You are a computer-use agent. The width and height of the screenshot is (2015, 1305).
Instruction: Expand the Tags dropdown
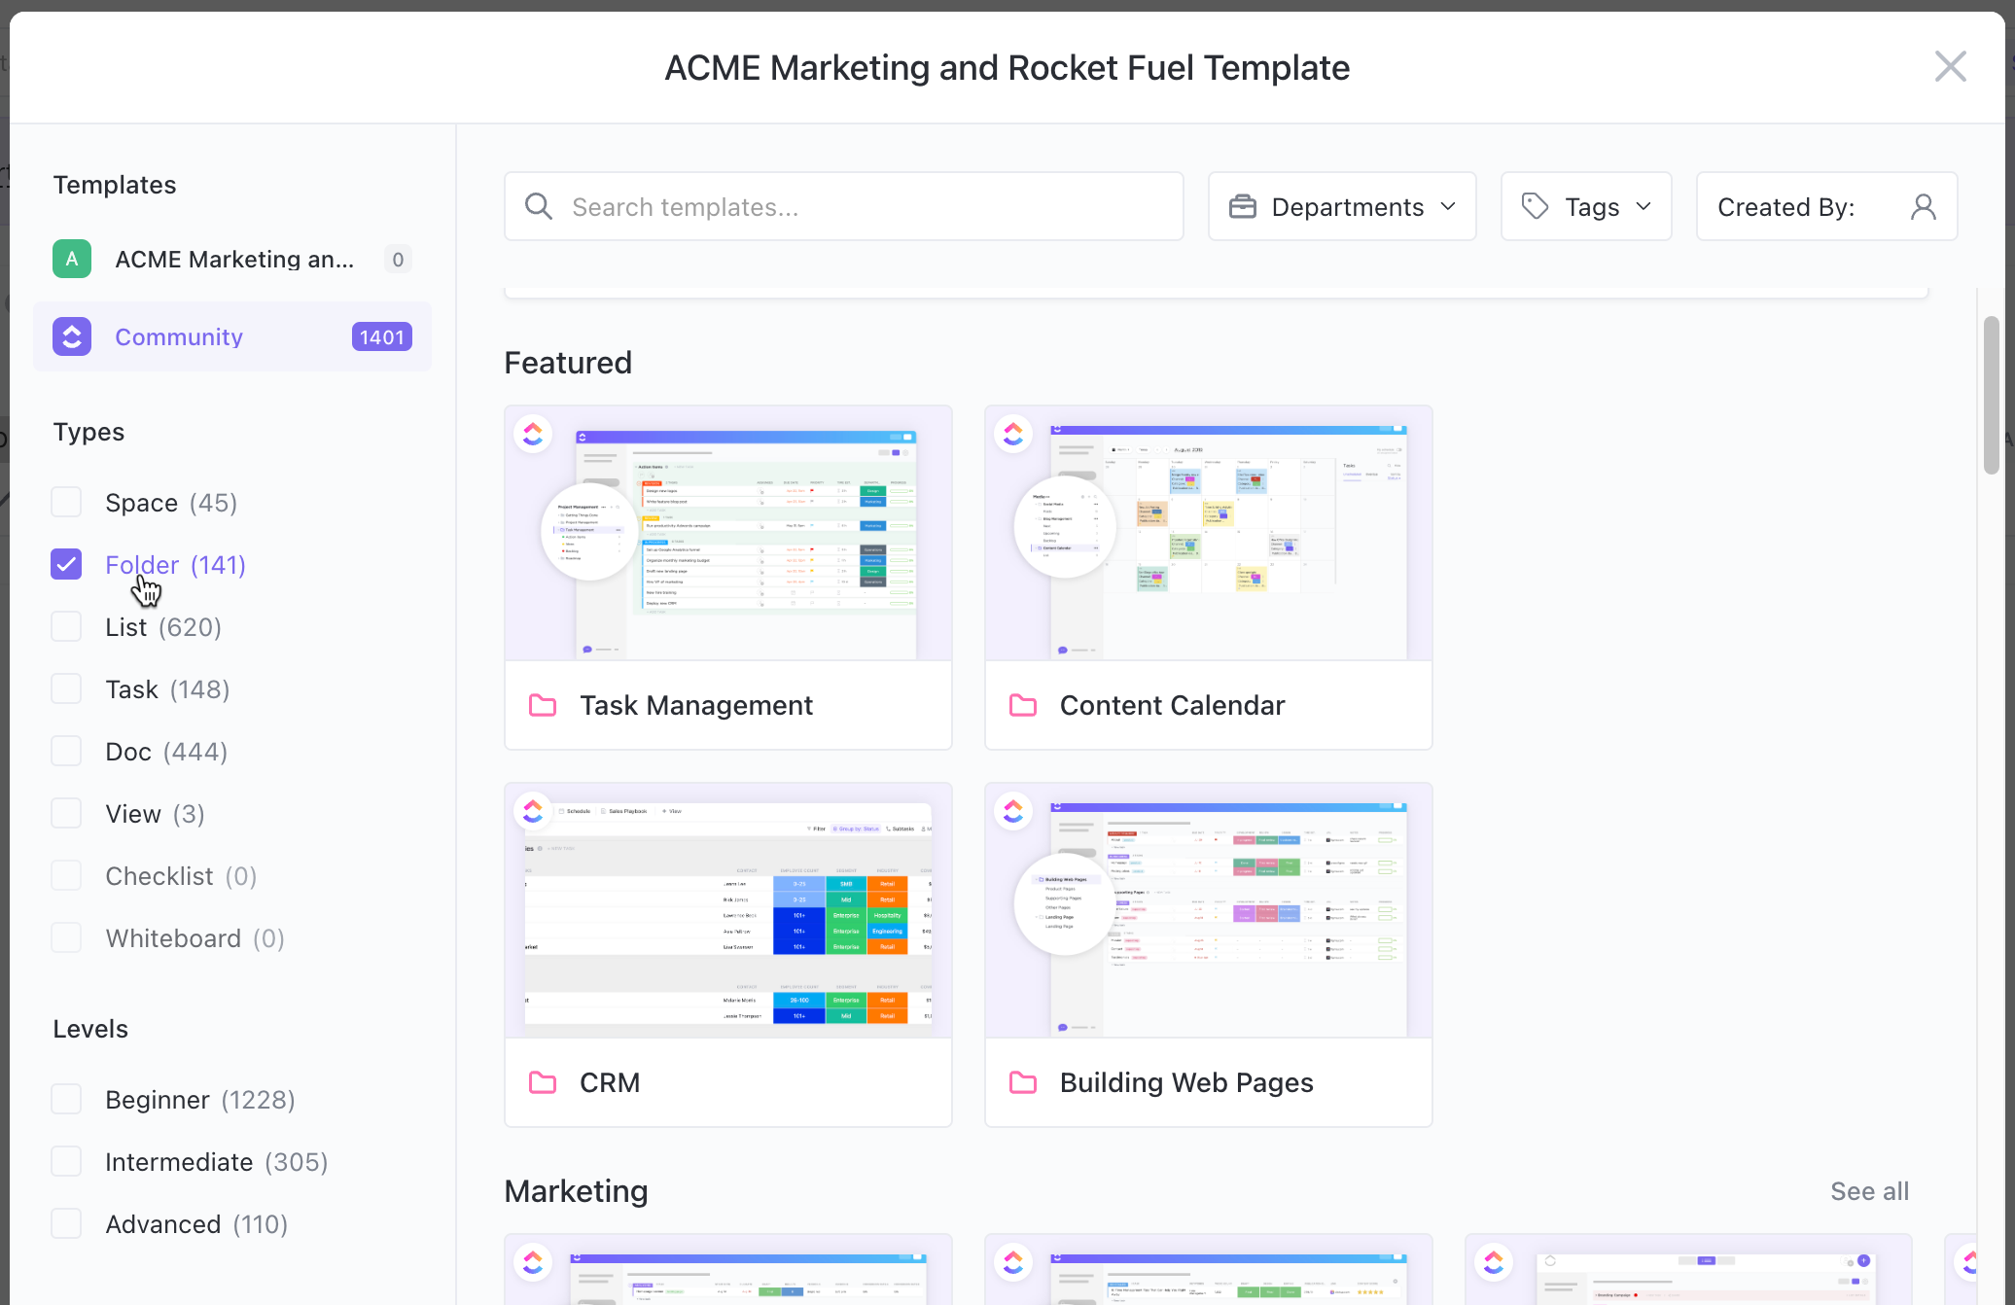pyautogui.click(x=1586, y=206)
